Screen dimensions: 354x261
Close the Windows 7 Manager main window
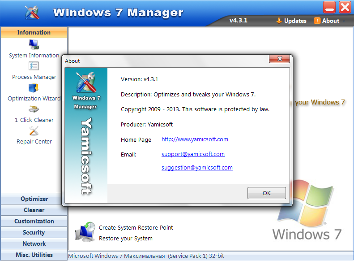click(345, 7)
